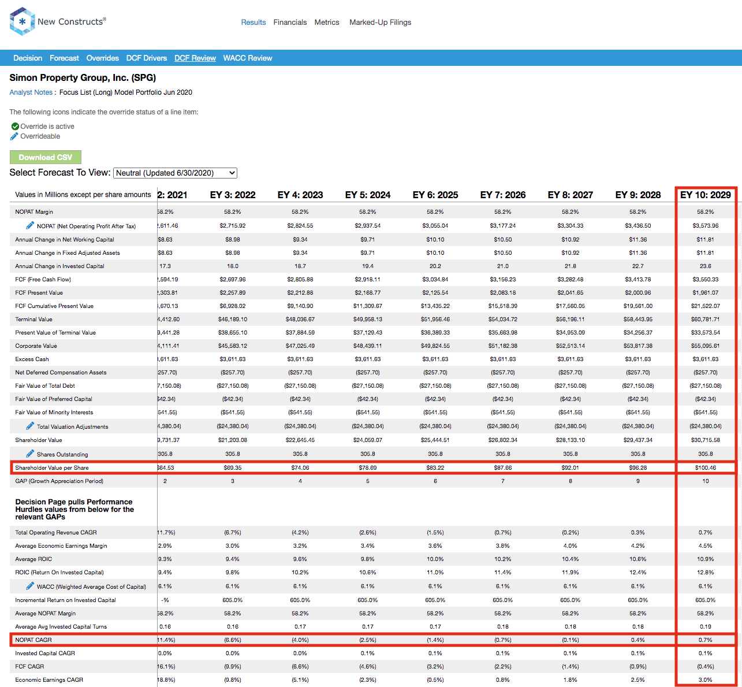The image size is (742, 687).
Task: Open the WACC Review tab
Action: click(x=248, y=58)
